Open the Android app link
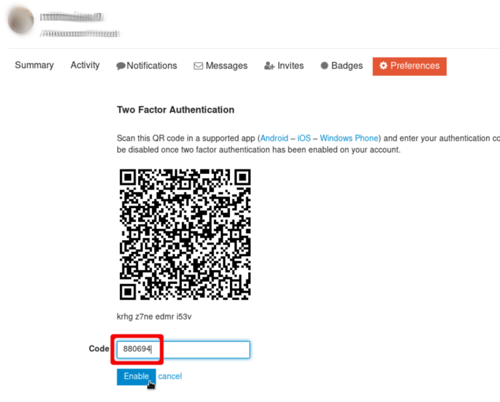 click(x=275, y=138)
